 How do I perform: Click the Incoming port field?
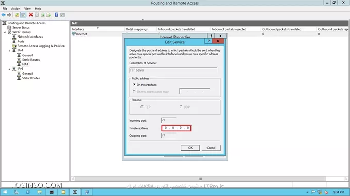pyautogui.click(x=168, y=120)
